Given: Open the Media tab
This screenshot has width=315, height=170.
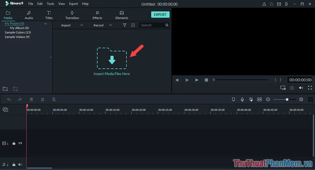Looking at the screenshot, I should coord(8,15).
